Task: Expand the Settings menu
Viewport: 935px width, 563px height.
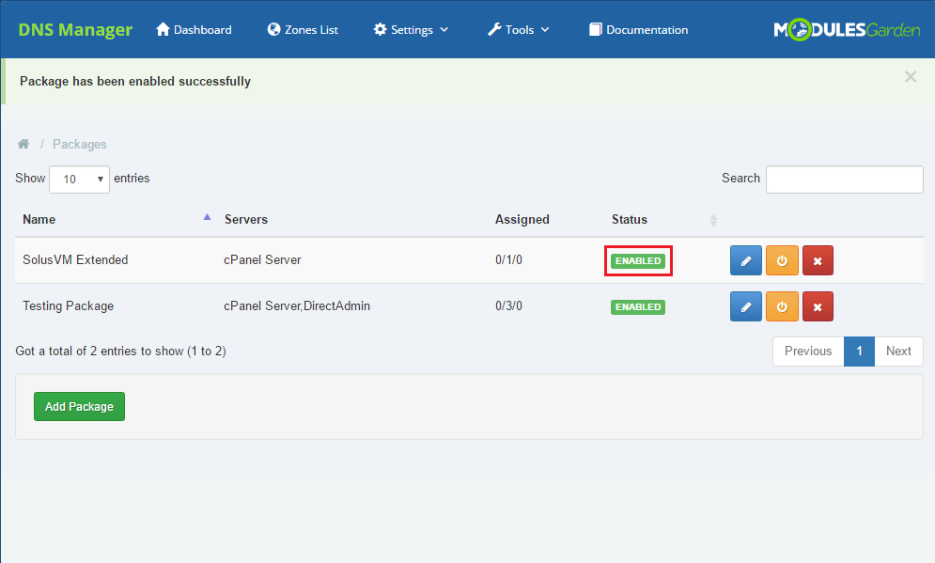Action: point(411,29)
